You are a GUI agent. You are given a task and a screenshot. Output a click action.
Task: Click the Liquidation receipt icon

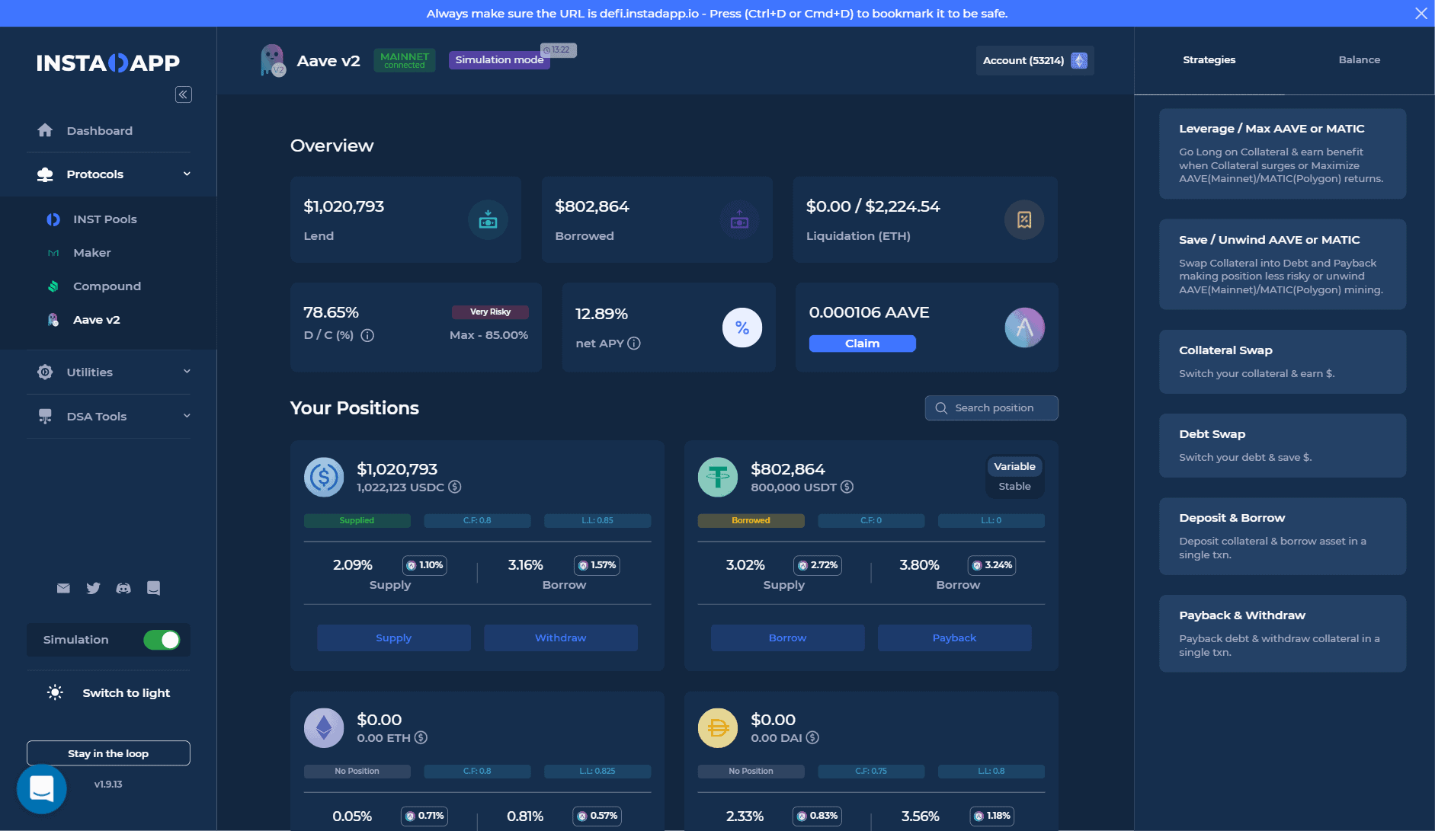click(x=1024, y=220)
